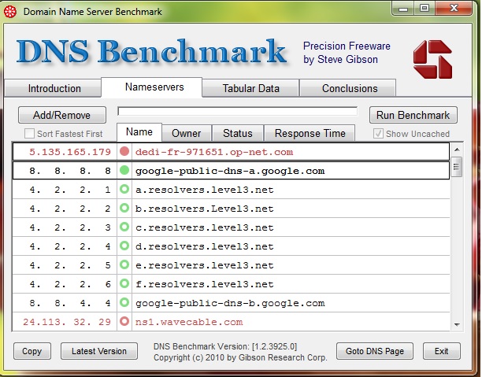
Task: Click the IP address 8.8.4.4
Action: (70, 303)
